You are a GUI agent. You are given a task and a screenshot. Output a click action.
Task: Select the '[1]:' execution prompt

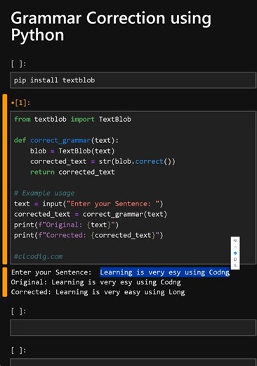point(20,103)
